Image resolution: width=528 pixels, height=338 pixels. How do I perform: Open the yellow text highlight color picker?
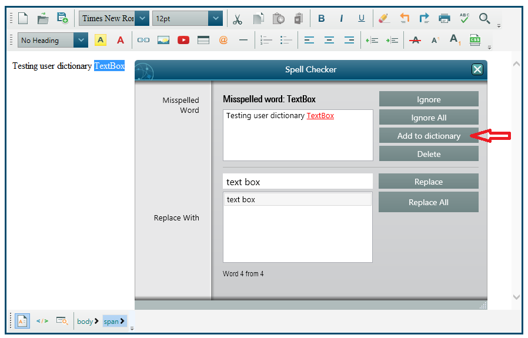[x=101, y=41]
